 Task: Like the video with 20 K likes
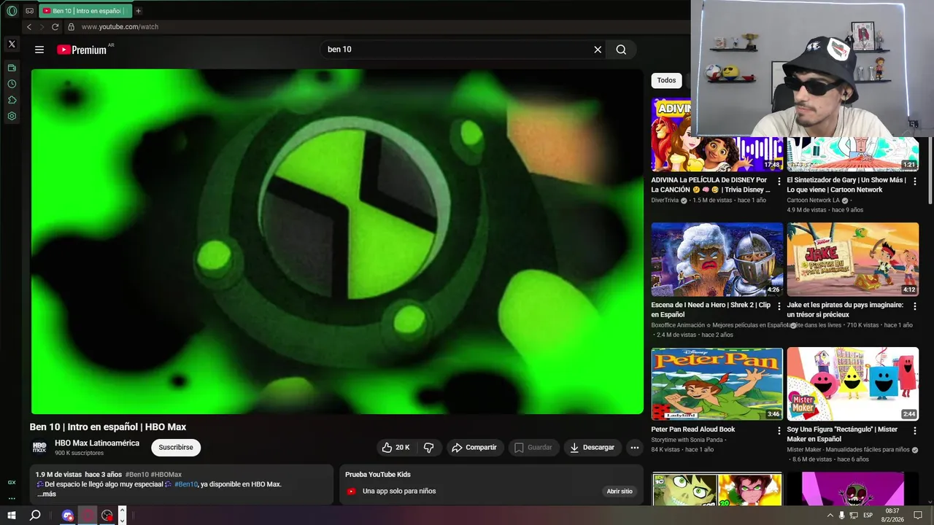pos(395,448)
